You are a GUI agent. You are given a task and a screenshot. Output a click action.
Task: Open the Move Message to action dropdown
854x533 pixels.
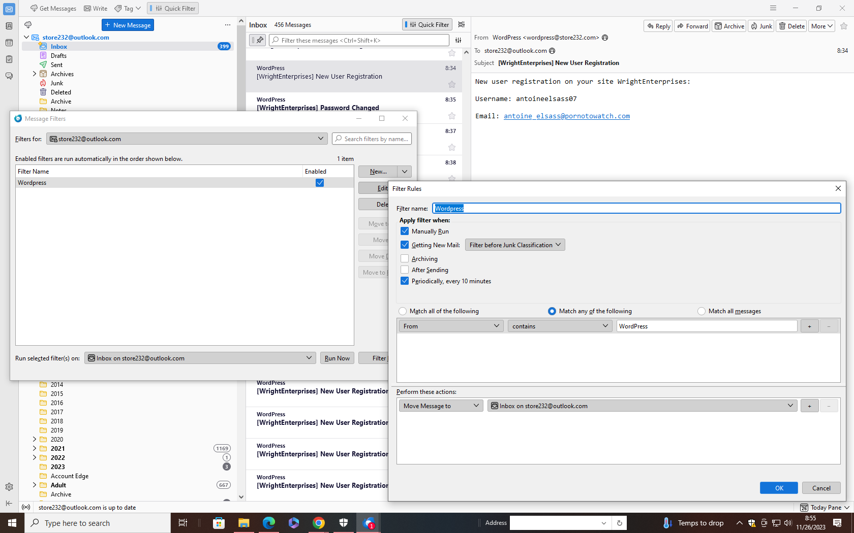coord(441,406)
